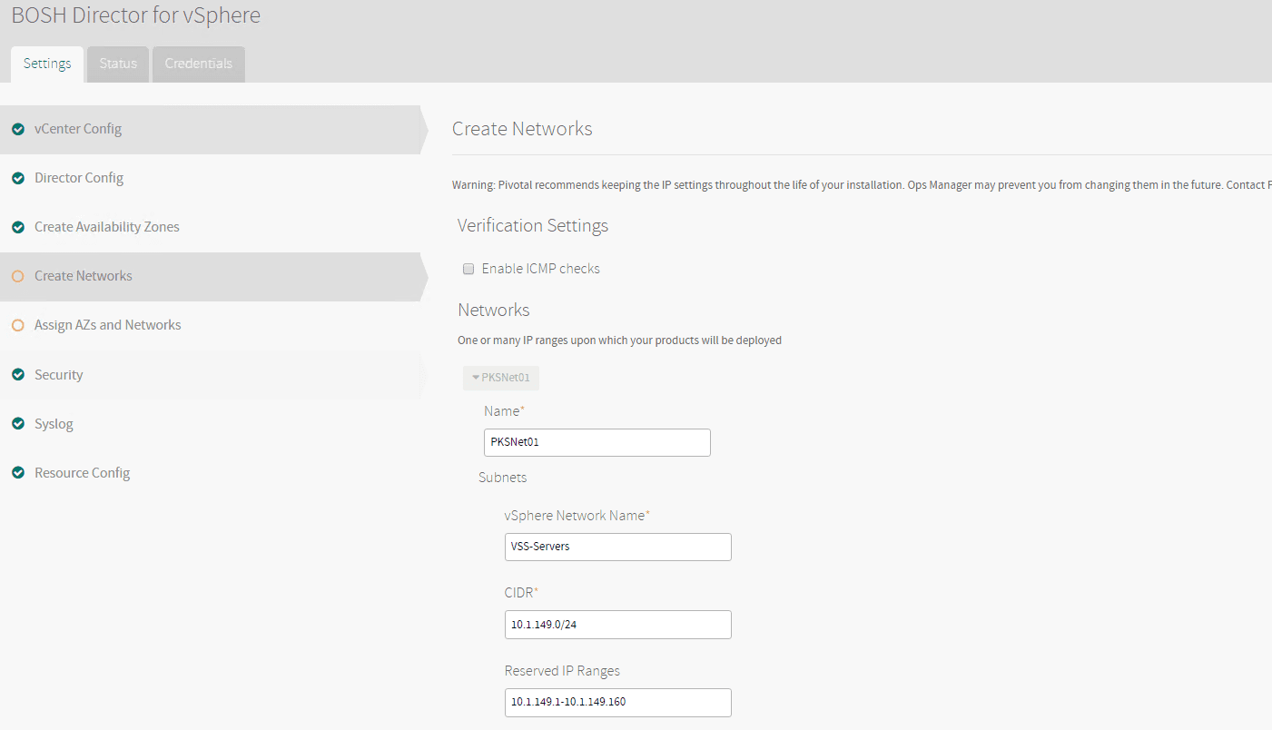Click the vCenter Config green check icon
Viewport: 1272px width, 730px height.
tap(18, 129)
